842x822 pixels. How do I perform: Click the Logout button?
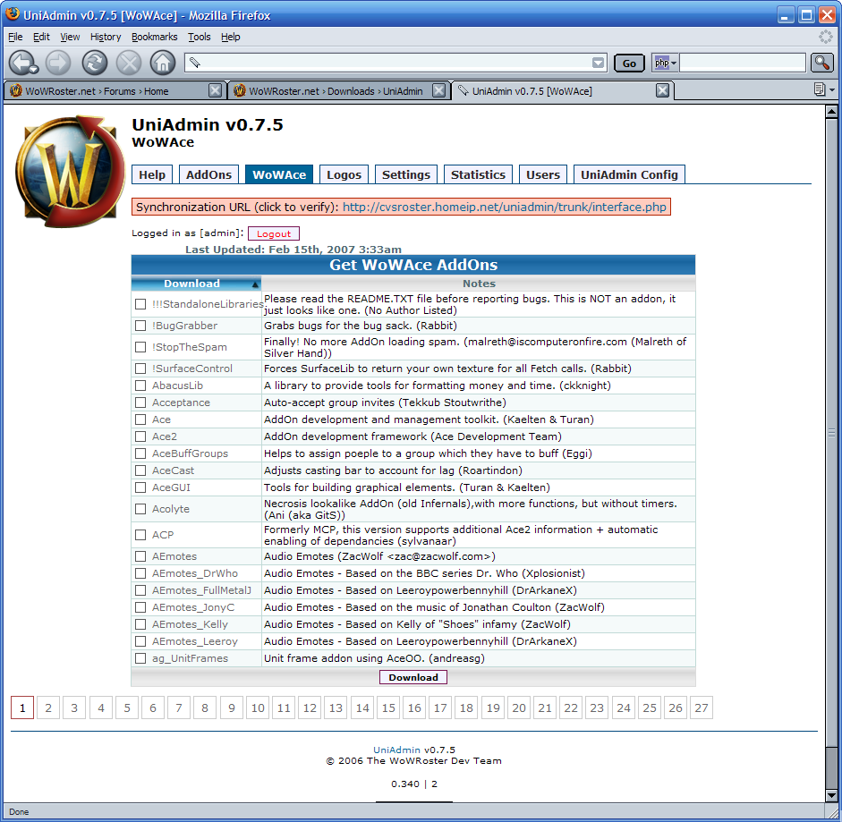click(x=274, y=233)
